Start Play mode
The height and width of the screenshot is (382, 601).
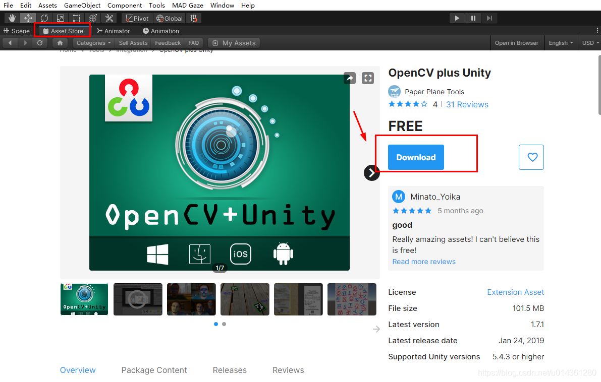(457, 18)
